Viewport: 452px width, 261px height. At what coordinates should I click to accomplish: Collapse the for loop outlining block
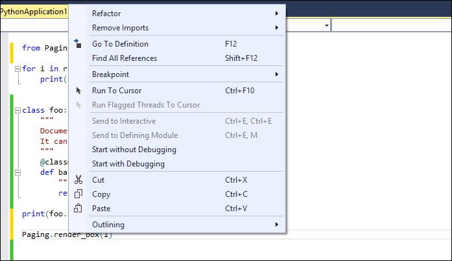[x=17, y=68]
